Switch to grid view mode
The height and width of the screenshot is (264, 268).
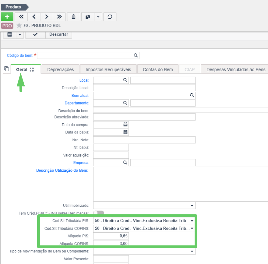[9, 34]
